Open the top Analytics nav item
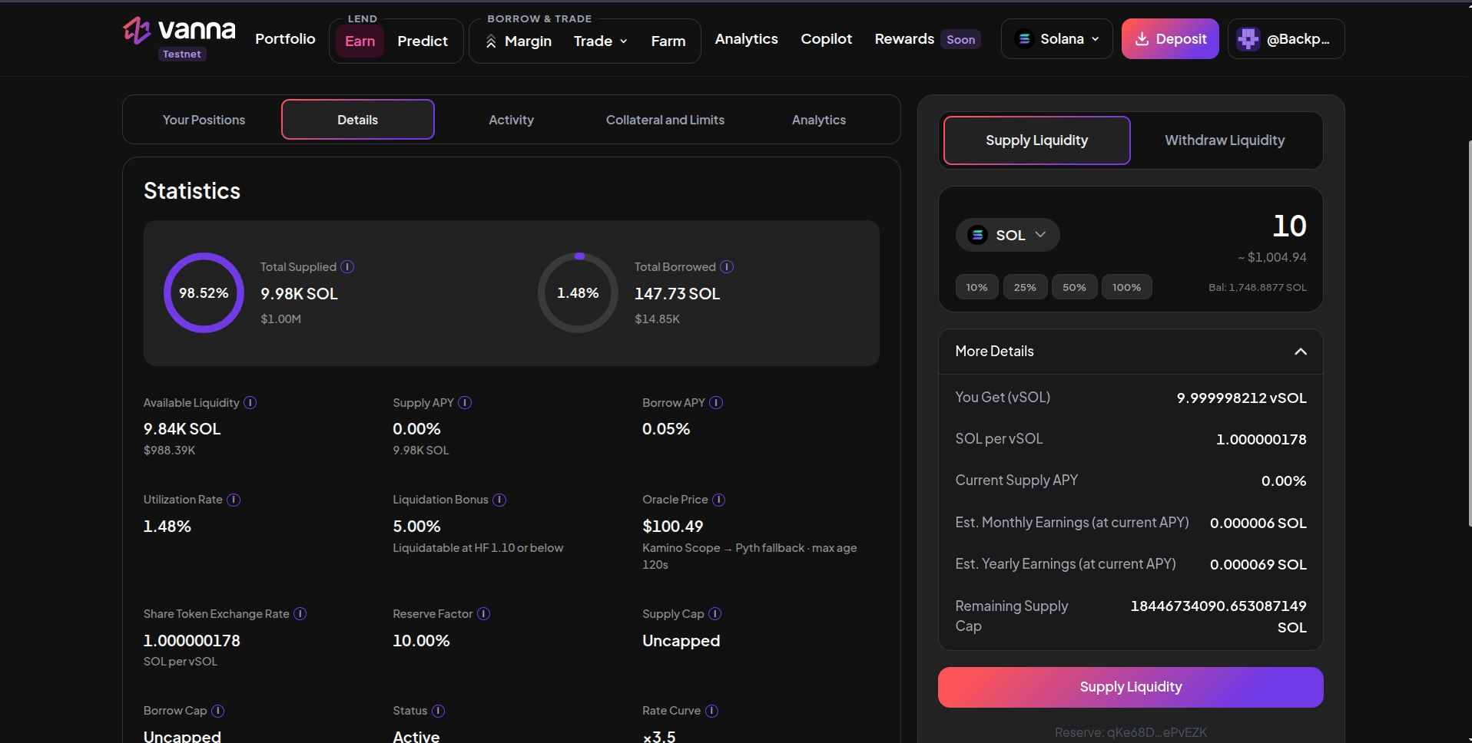The width and height of the screenshot is (1472, 743). pyautogui.click(x=747, y=38)
